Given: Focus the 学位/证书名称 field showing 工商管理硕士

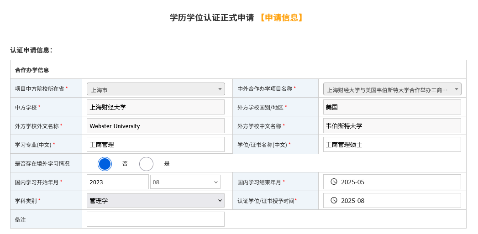Looking at the screenshot, I should coord(392,145).
